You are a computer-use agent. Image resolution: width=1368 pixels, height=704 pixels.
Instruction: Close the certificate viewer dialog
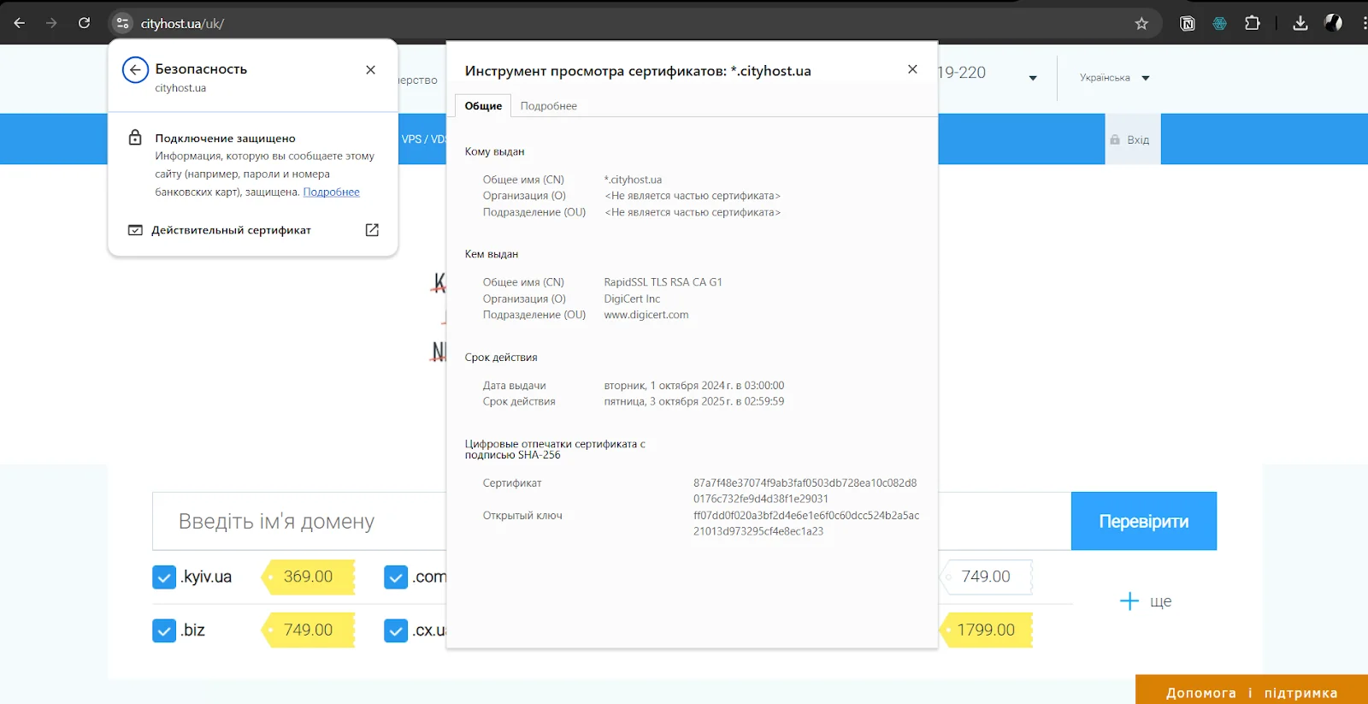(912, 69)
